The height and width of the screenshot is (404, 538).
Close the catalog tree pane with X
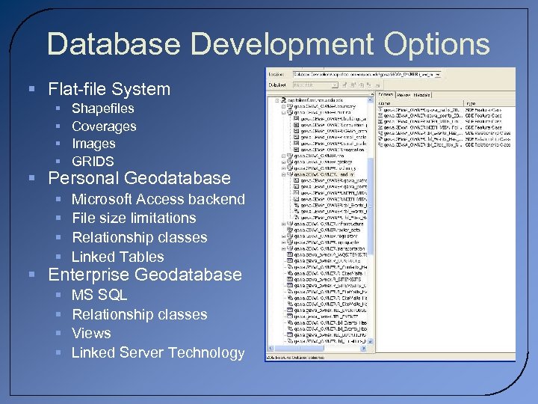pos(372,94)
